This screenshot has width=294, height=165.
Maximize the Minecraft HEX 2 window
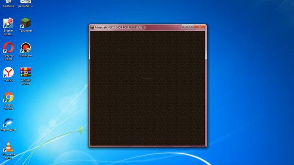[191, 27]
